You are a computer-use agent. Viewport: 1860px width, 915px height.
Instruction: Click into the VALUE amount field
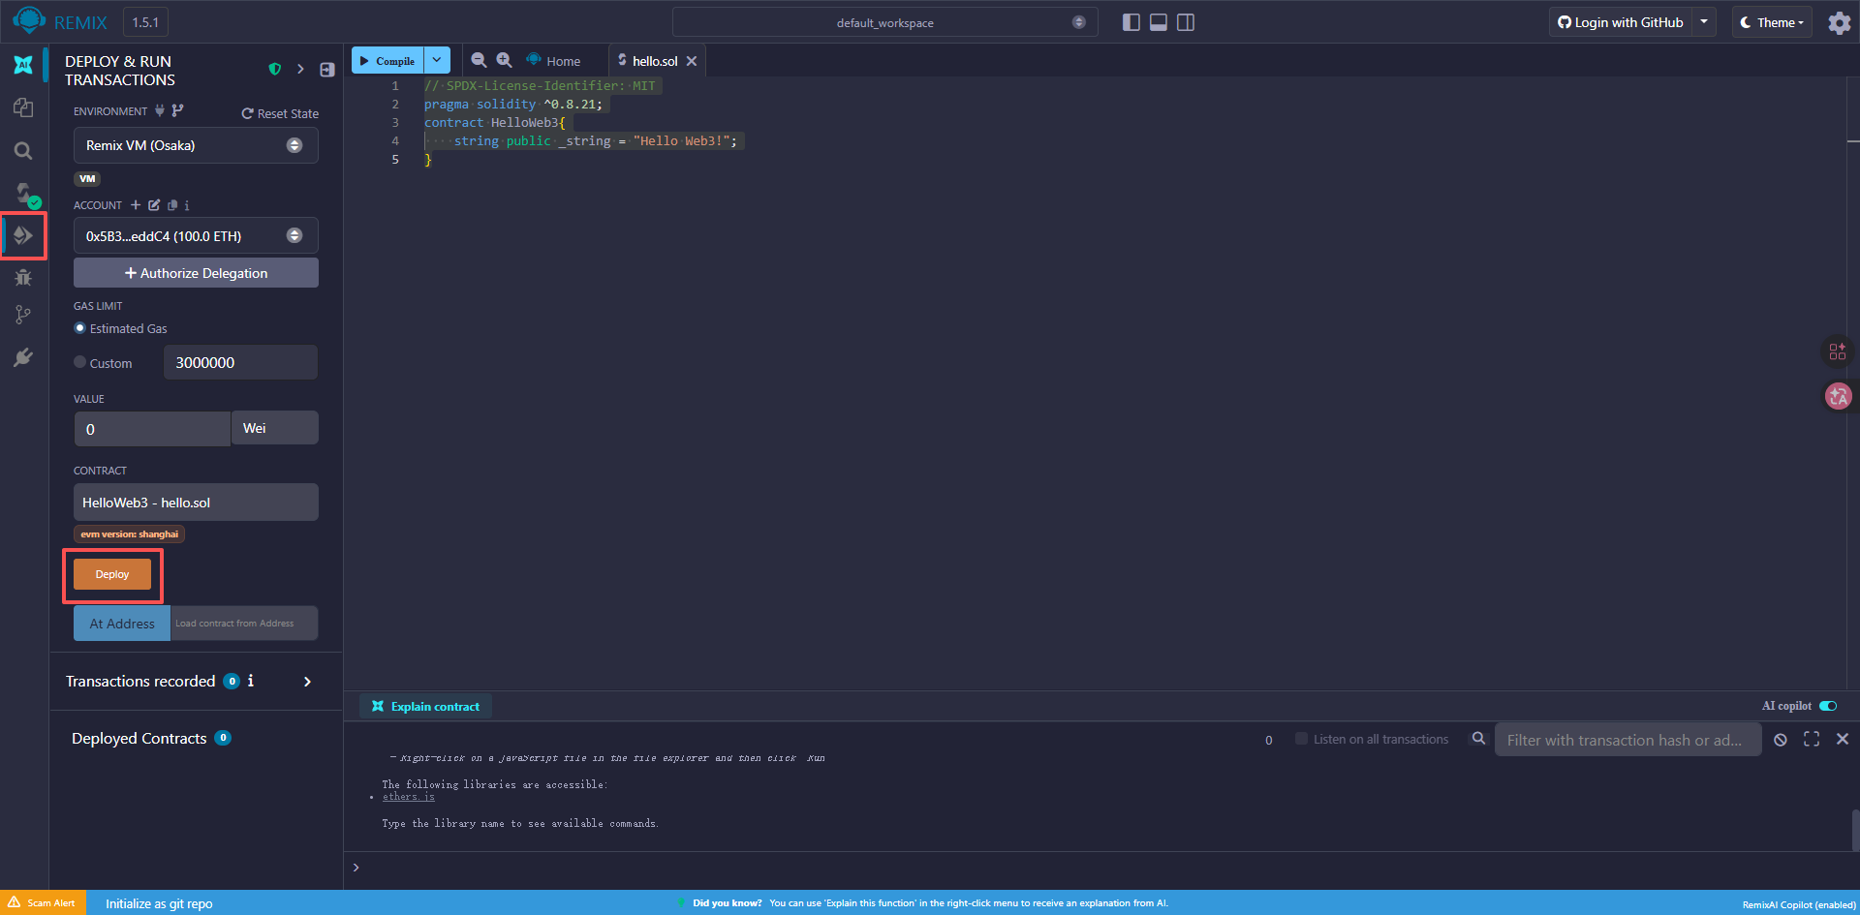(x=152, y=429)
